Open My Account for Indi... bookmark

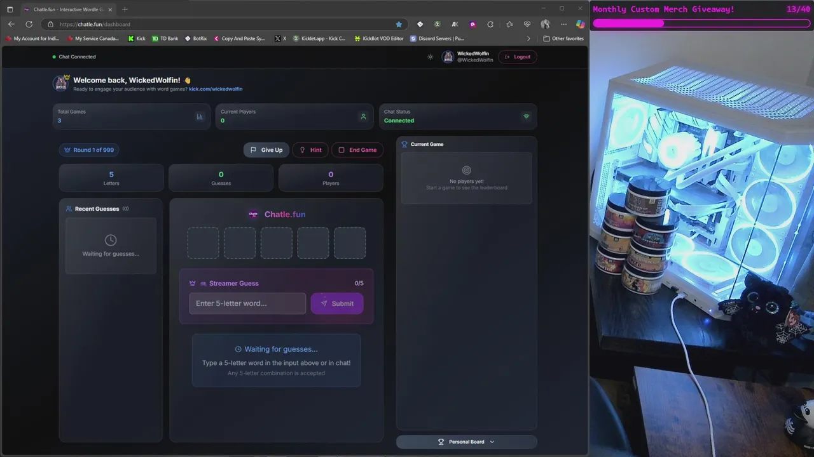coord(32,39)
